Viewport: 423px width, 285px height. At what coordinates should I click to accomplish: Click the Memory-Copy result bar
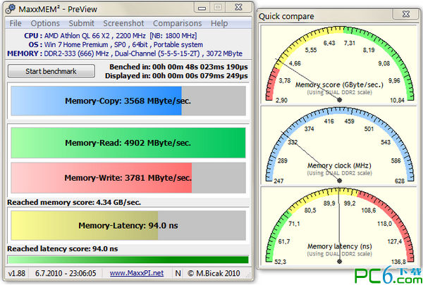tap(128, 101)
